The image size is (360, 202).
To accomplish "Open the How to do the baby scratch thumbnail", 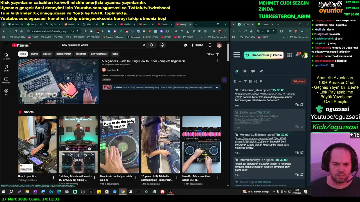I will tap(119, 144).
